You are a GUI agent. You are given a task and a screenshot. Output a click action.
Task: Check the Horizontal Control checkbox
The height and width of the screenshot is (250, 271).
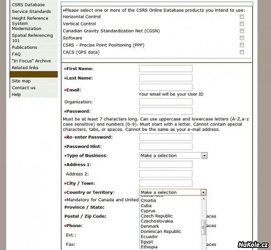[x=241, y=17]
